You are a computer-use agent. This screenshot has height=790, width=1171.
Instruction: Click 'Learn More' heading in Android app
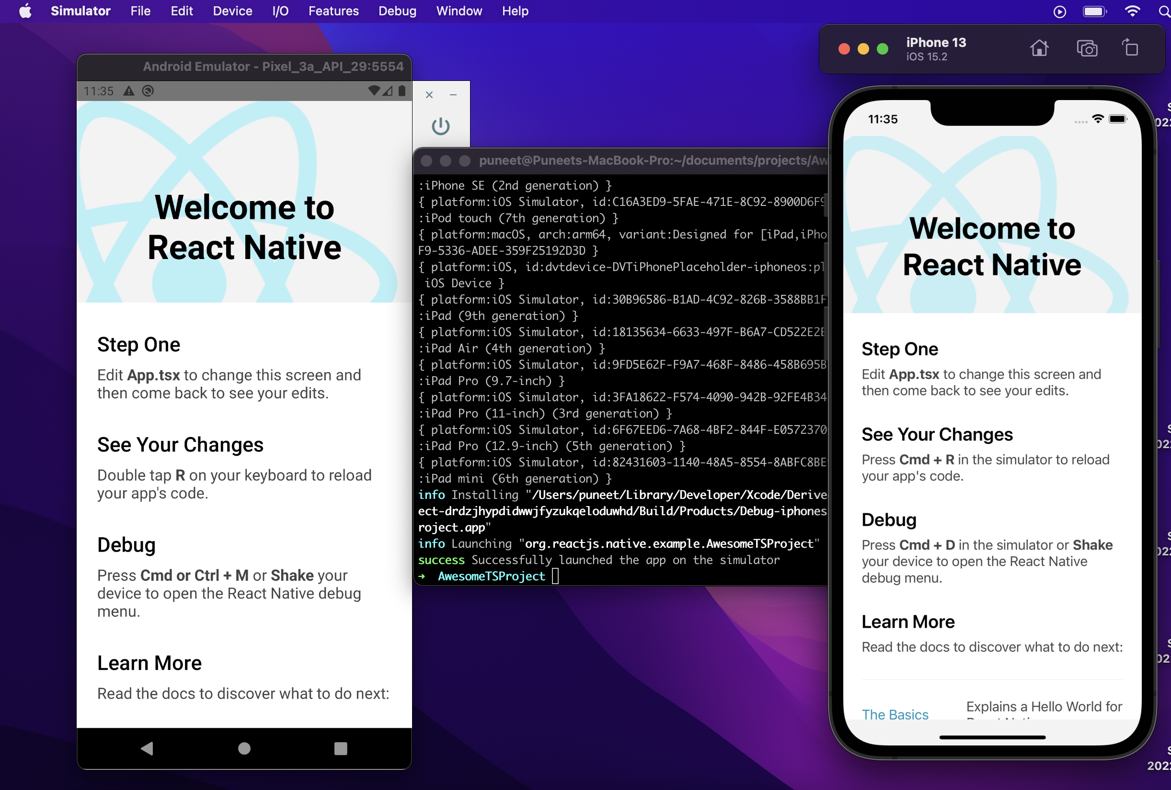tap(149, 663)
